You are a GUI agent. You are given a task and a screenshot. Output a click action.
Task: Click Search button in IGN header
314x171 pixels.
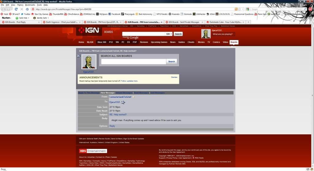click(178, 34)
